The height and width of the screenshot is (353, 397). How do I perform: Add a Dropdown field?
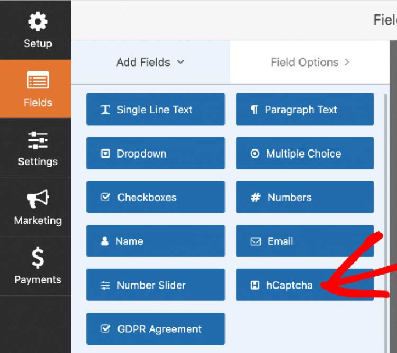click(156, 153)
